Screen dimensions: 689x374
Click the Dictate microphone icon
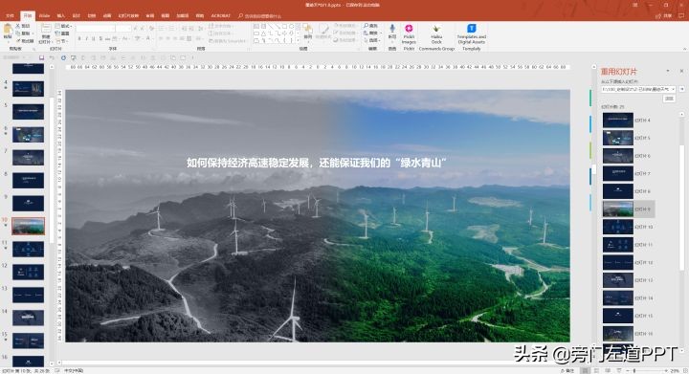[x=392, y=29]
